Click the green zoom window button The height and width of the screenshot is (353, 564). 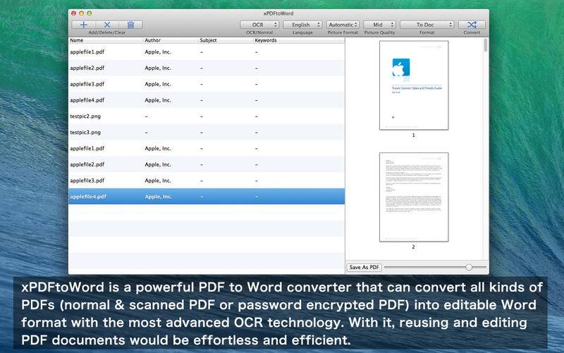(x=90, y=13)
